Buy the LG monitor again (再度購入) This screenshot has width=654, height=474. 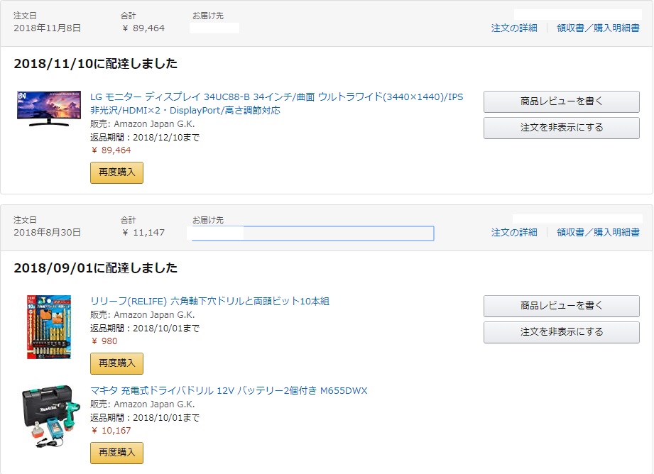[116, 172]
